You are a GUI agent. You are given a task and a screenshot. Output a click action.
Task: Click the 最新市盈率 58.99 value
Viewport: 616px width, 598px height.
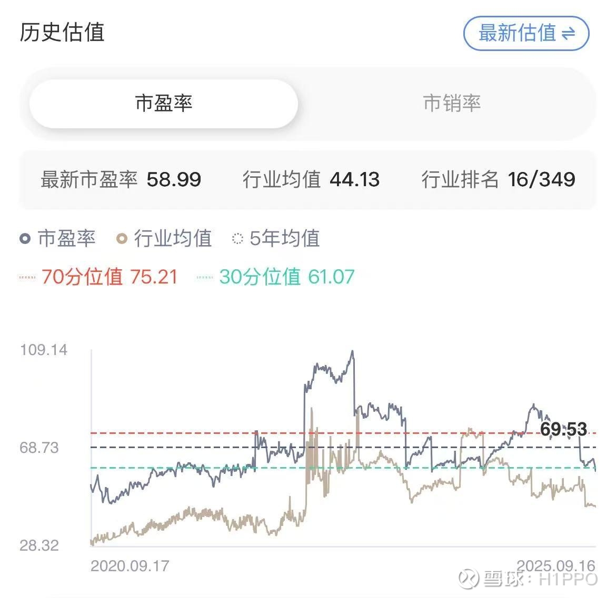[x=174, y=179]
